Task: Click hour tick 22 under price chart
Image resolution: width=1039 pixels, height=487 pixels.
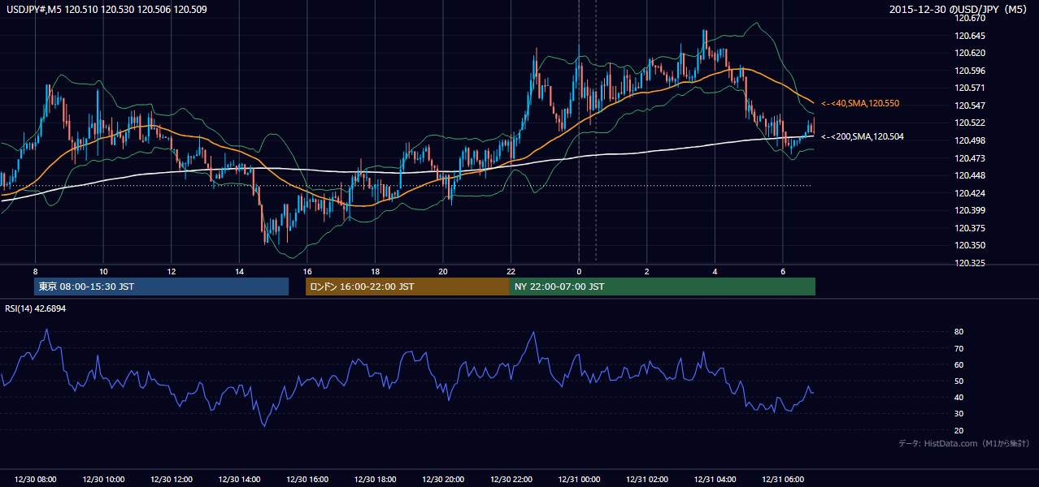Action: point(511,271)
